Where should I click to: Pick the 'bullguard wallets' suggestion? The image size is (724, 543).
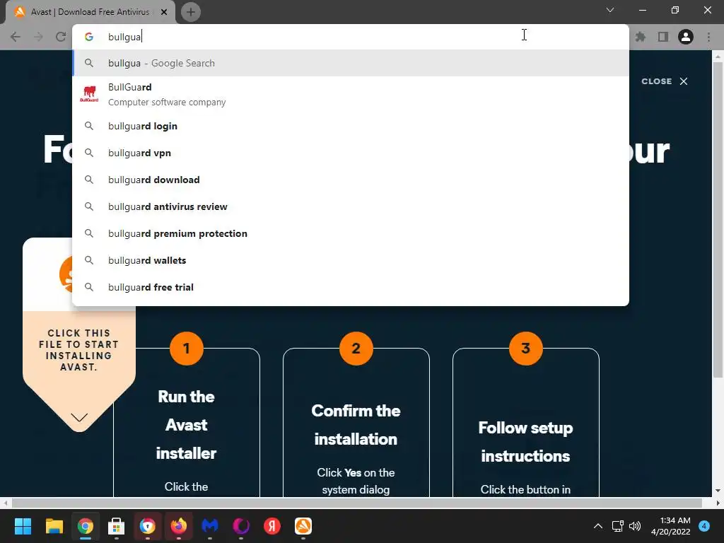(x=351, y=260)
